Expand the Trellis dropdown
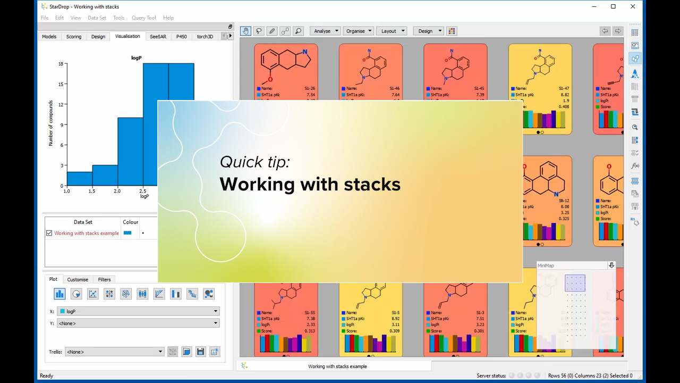 (x=159, y=352)
